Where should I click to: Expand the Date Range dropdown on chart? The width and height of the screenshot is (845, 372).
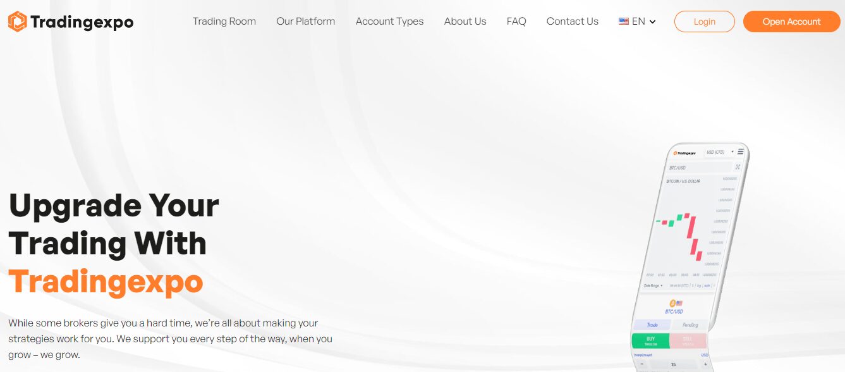(x=653, y=285)
